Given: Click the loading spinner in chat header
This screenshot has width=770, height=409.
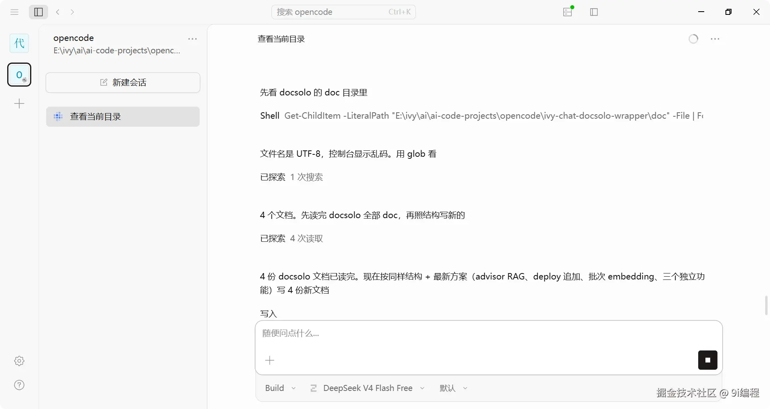Looking at the screenshot, I should point(693,39).
